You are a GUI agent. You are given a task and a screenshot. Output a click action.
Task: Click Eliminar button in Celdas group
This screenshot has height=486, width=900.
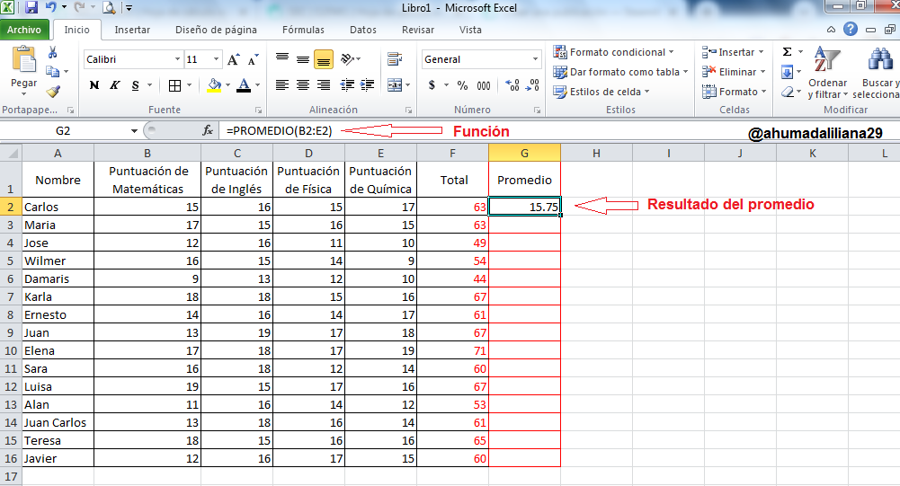point(735,72)
